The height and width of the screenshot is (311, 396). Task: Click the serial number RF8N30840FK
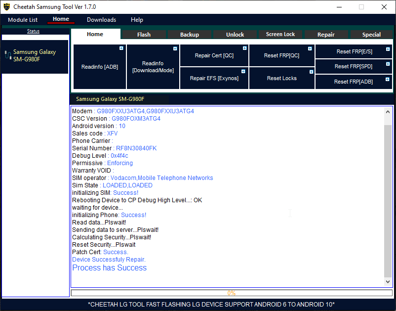pos(136,148)
